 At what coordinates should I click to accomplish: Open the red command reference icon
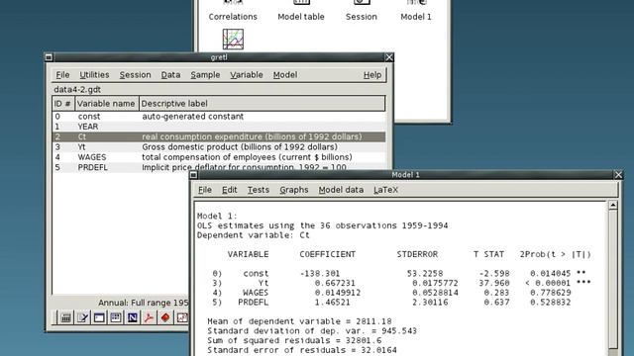(x=165, y=318)
